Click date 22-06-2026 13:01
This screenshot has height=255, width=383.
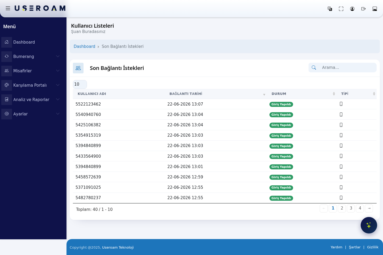pyautogui.click(x=185, y=167)
